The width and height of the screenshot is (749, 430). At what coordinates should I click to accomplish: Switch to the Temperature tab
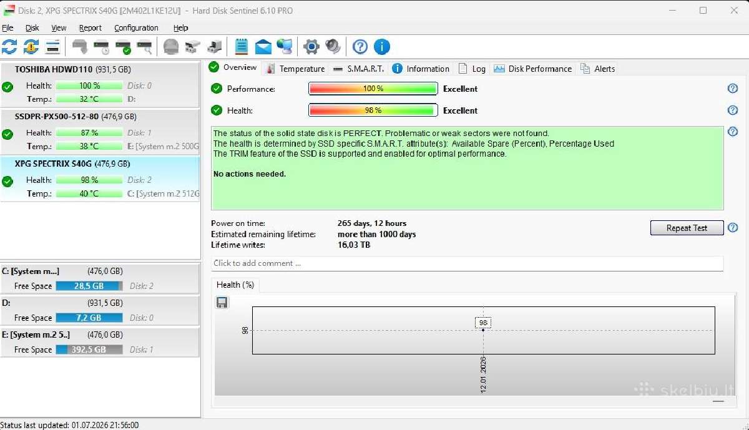click(x=295, y=69)
